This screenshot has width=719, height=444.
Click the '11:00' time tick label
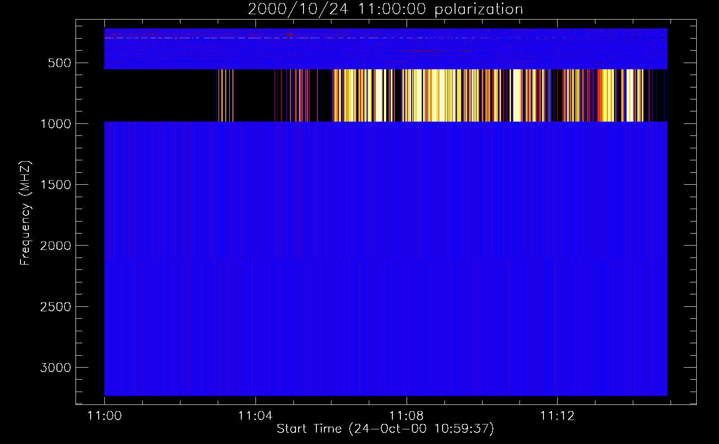click(x=104, y=416)
